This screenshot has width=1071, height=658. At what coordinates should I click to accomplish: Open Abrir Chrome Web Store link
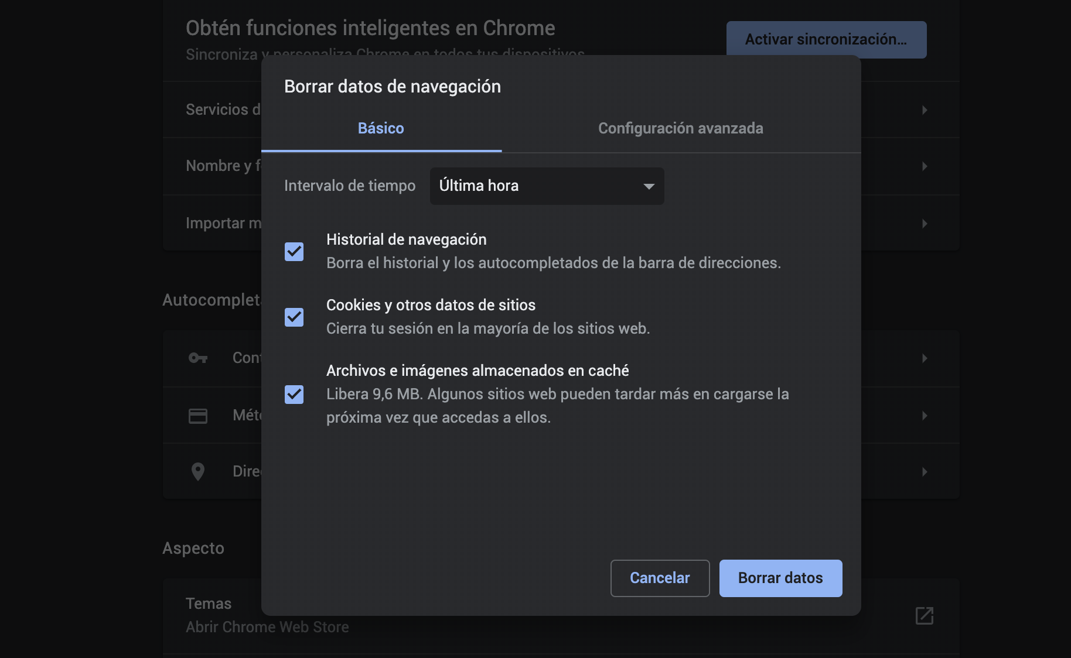[267, 626]
